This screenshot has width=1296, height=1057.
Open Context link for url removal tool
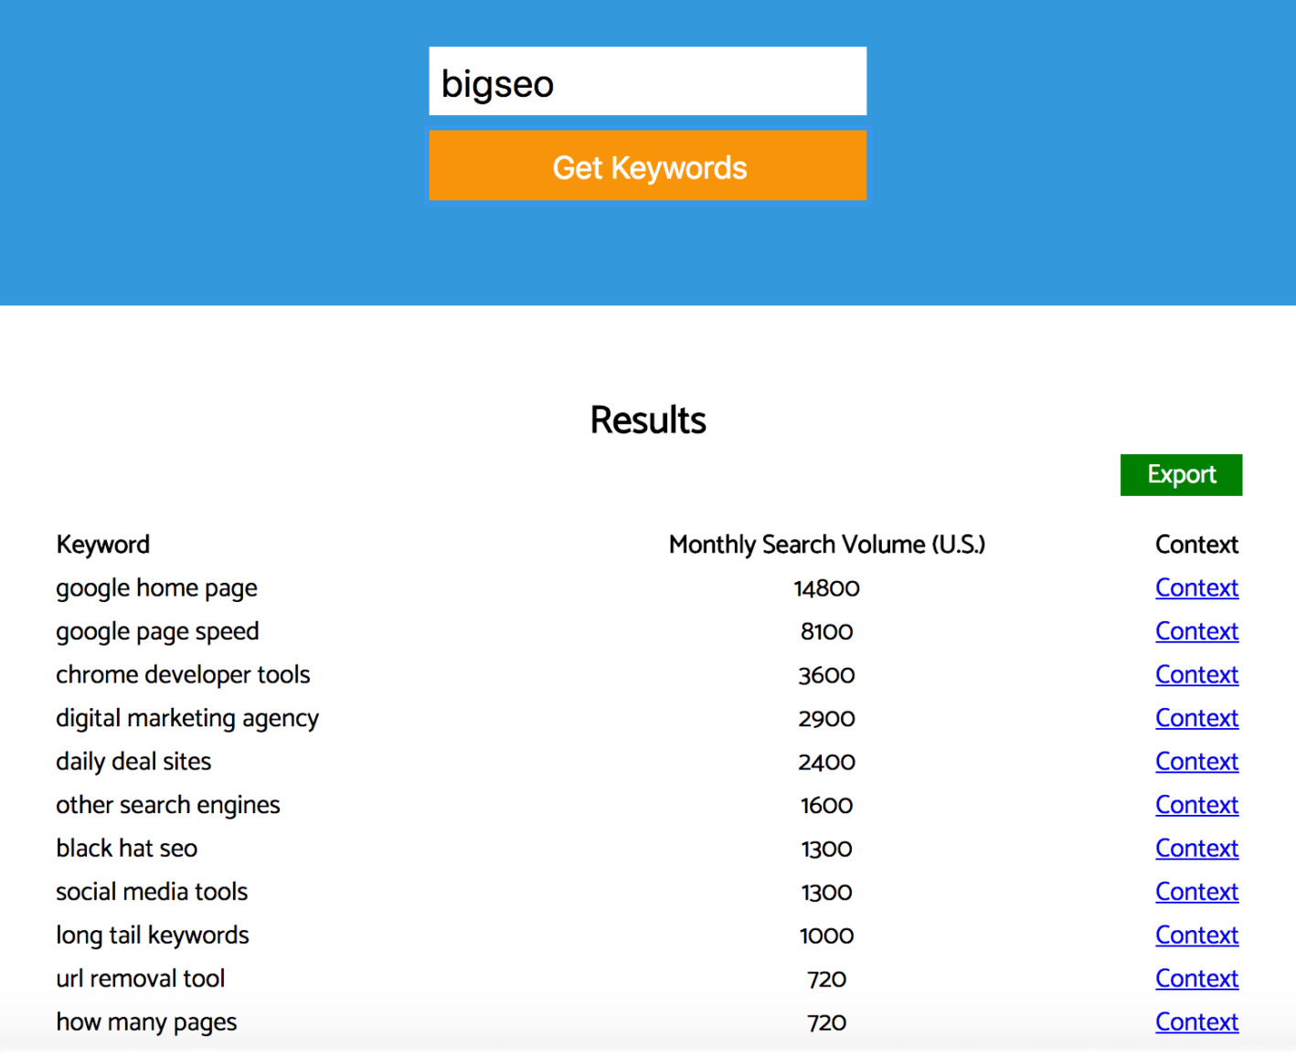(x=1196, y=978)
